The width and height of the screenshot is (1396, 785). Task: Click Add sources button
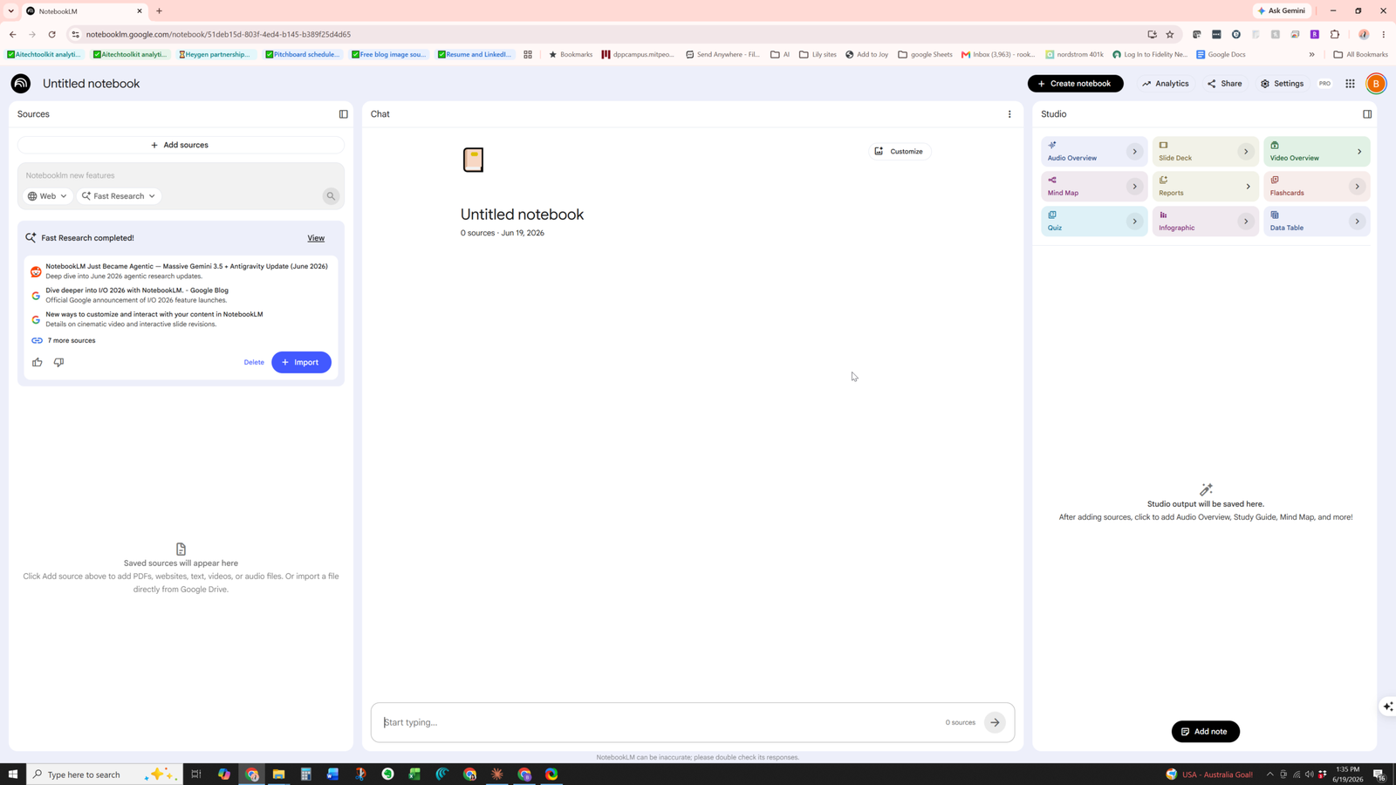click(181, 145)
